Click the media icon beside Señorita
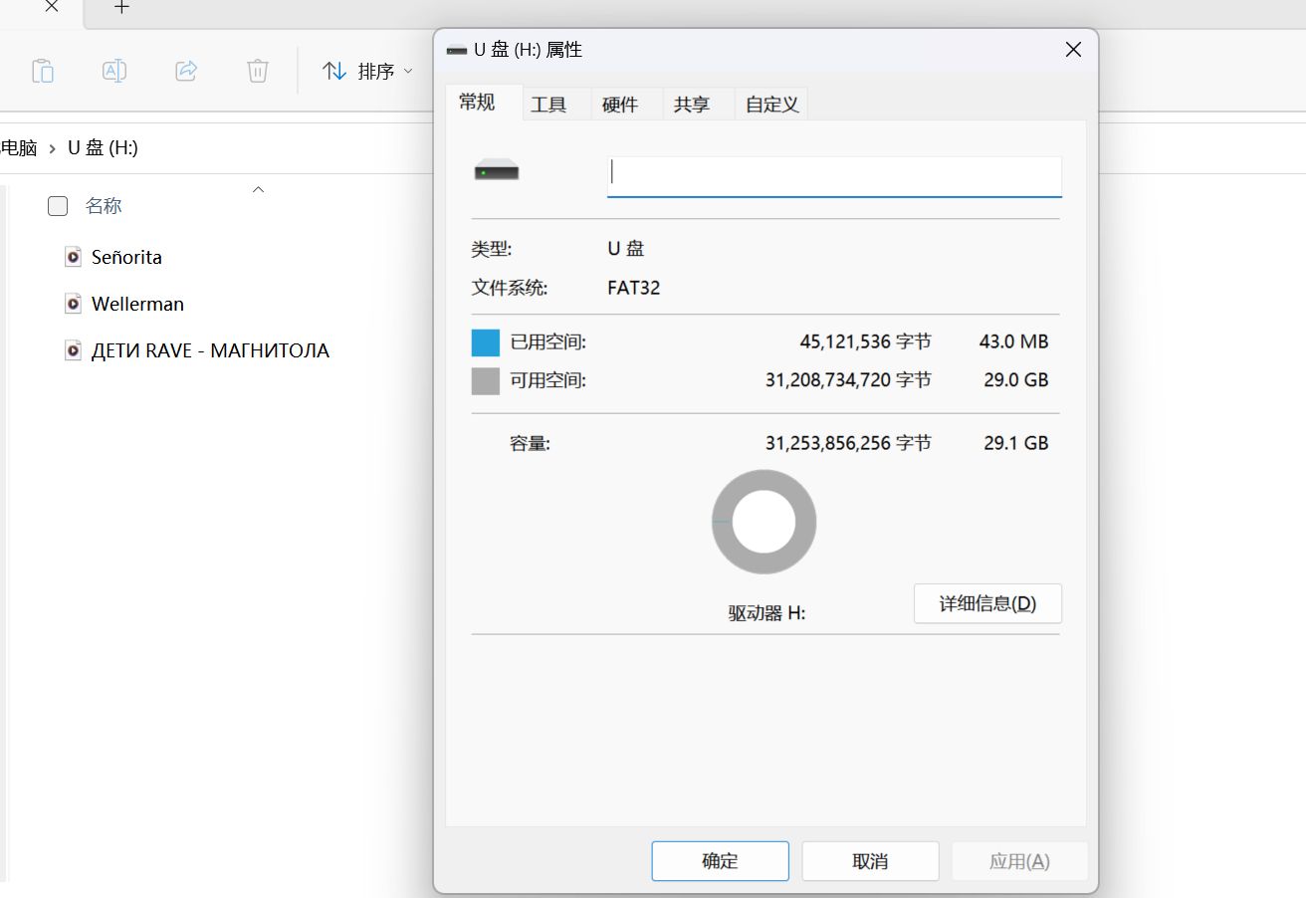 73,256
